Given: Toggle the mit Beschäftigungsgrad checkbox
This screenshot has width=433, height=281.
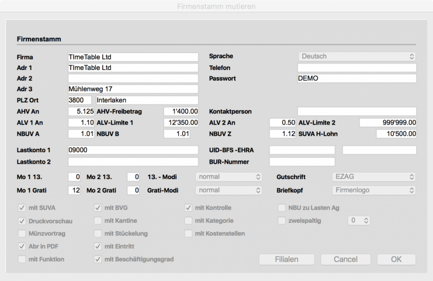Looking at the screenshot, I should (x=98, y=259).
